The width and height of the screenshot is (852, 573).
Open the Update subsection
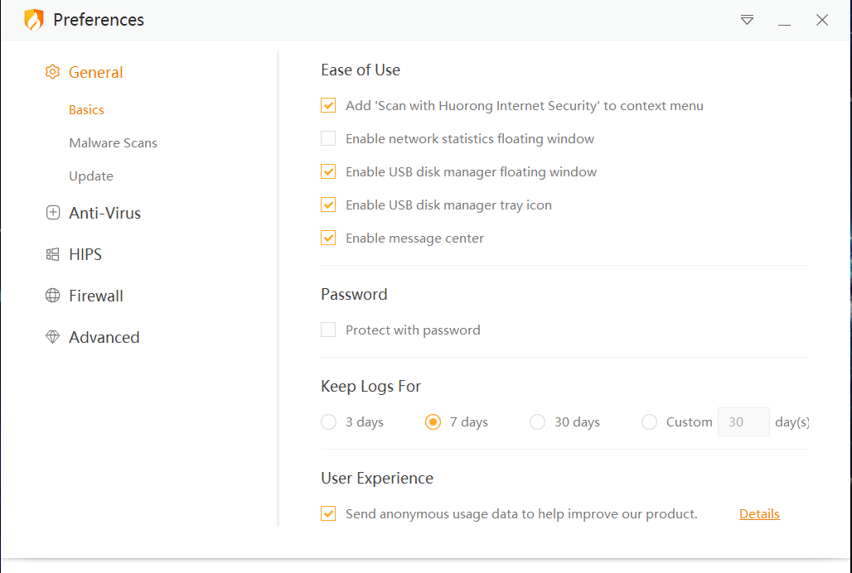click(91, 176)
